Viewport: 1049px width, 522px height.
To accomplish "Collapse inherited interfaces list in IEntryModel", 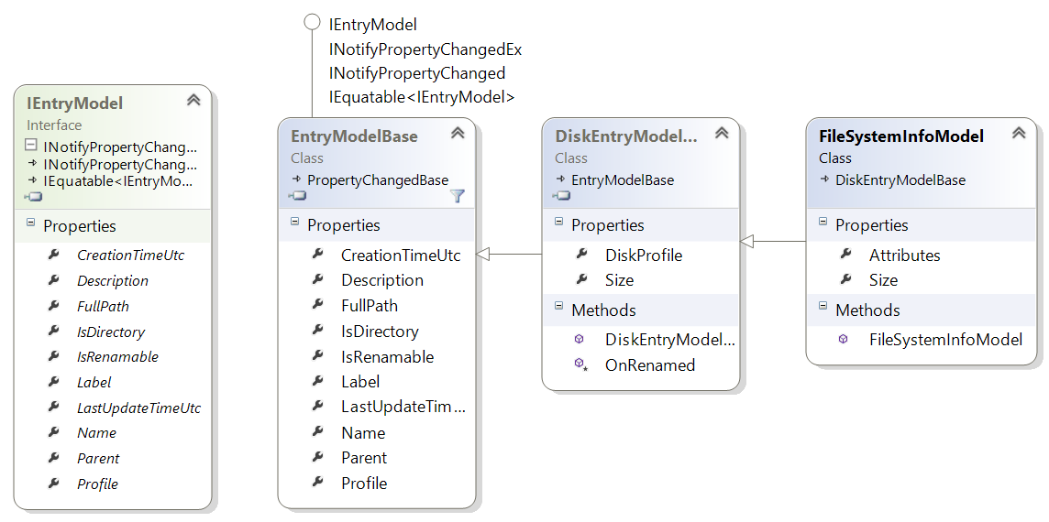I will pos(30,145).
